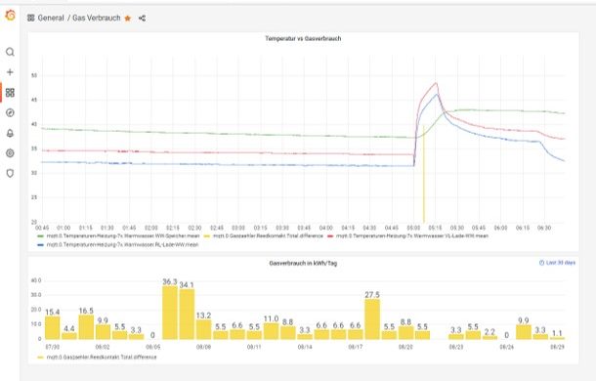Viewport: 596px width, 381px height.
Task: Click blue color swatch of RL-Lade-WW legend
Action: point(41,245)
